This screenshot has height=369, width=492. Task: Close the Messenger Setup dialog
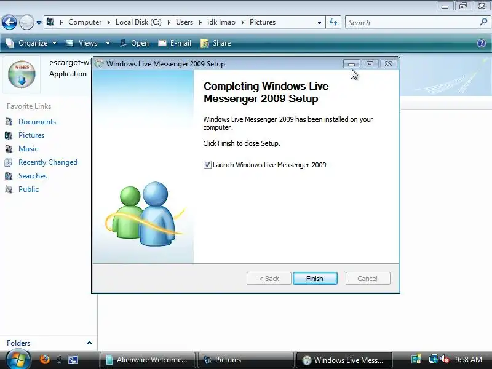click(389, 64)
